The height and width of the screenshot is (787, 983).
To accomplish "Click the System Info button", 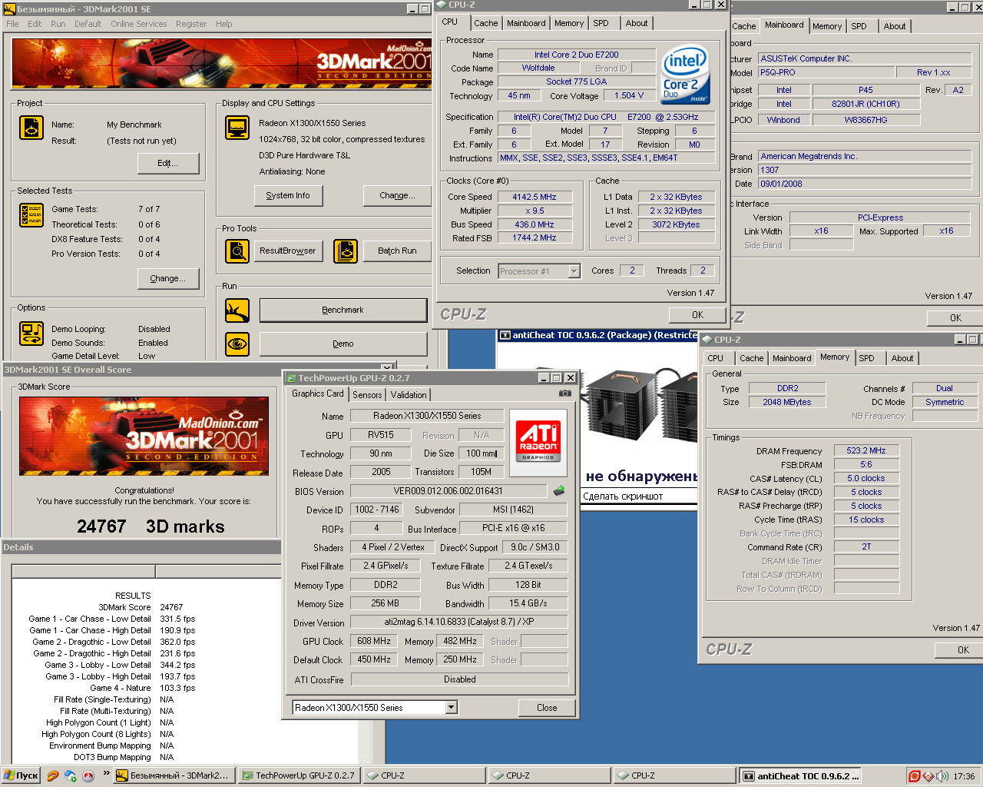I will pyautogui.click(x=288, y=195).
